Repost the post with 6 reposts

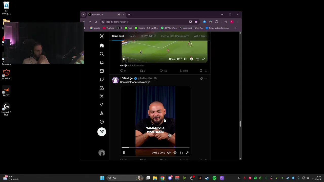coord(143,71)
